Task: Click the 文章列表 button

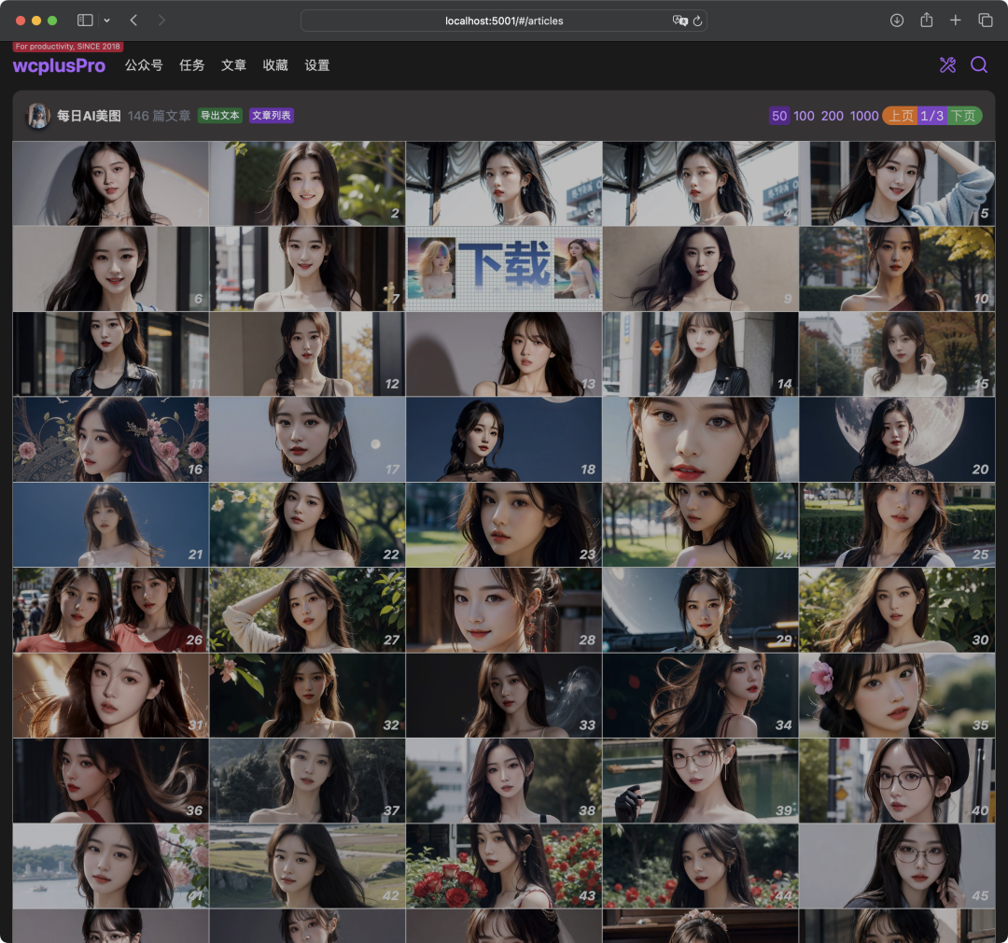Action: coord(272,116)
